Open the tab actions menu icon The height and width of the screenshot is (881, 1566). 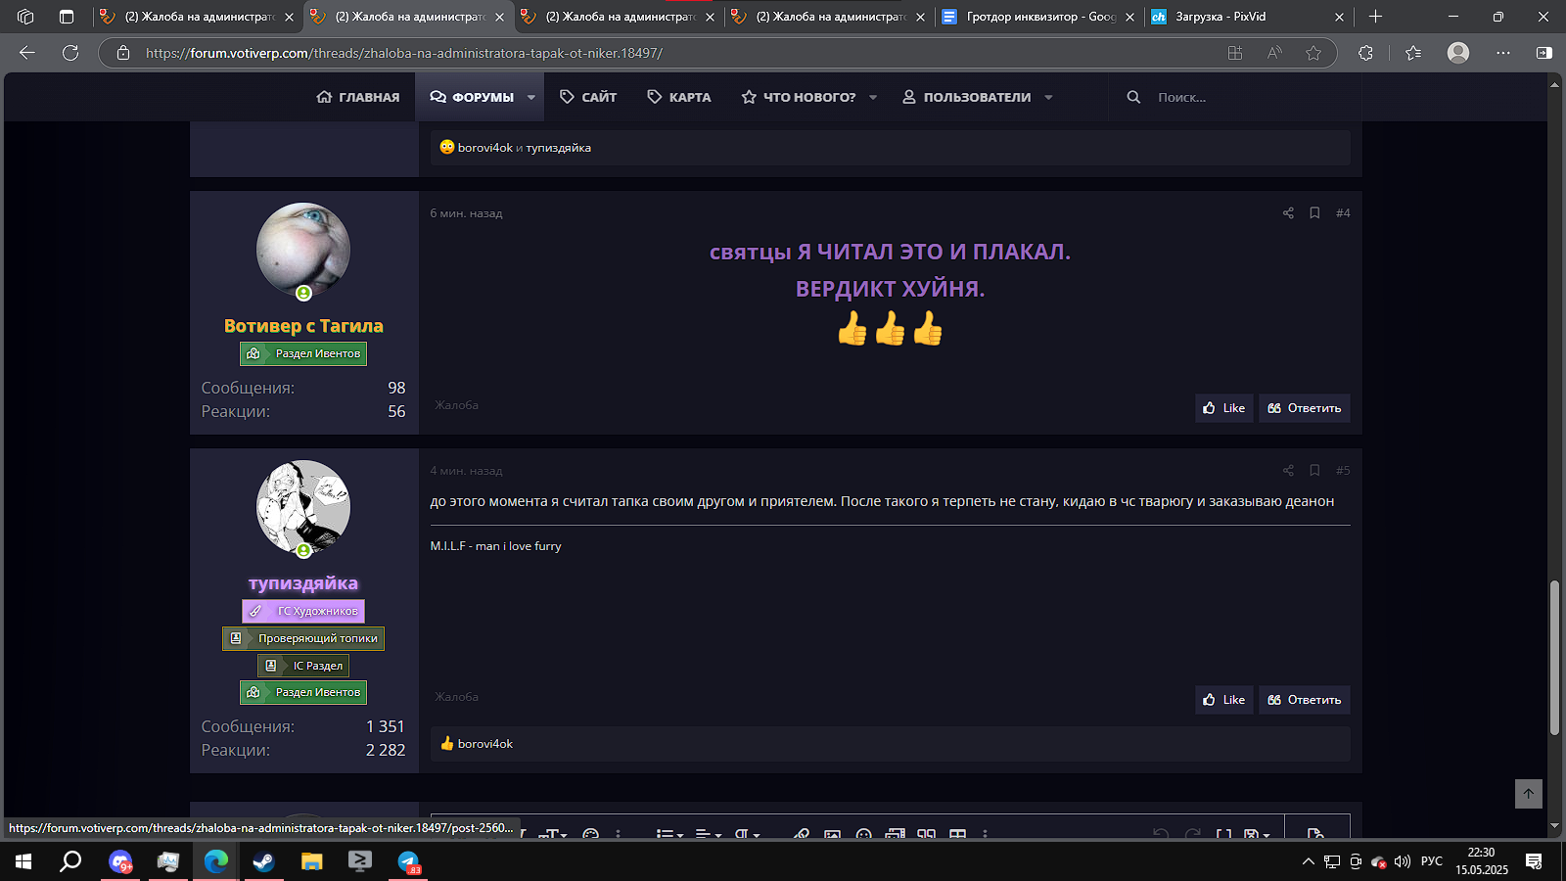tap(67, 17)
